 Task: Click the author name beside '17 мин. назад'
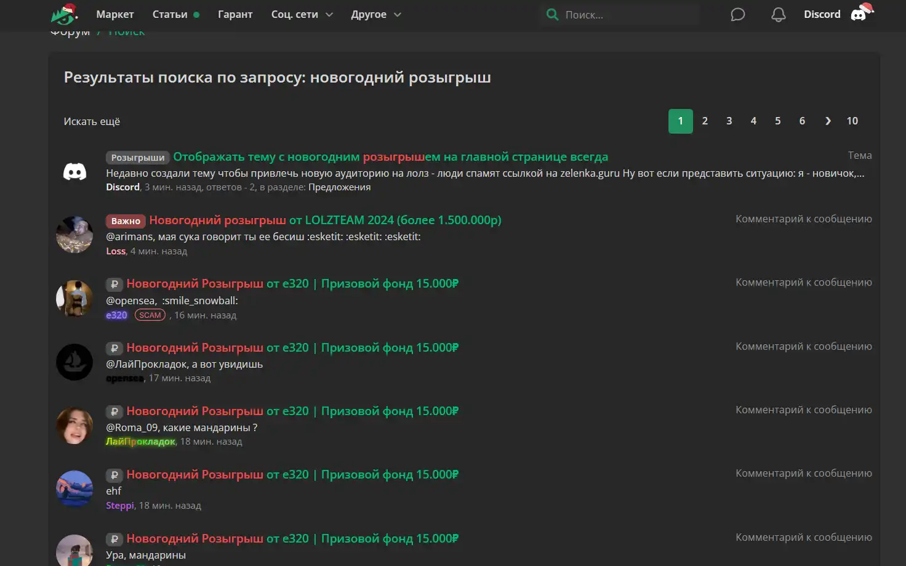(x=125, y=378)
